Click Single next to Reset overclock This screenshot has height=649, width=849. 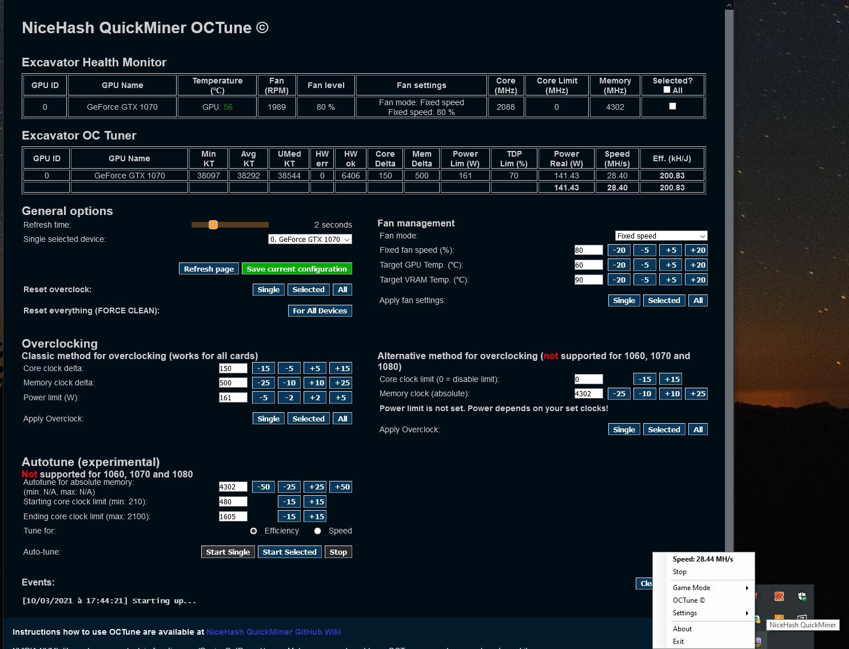point(268,289)
